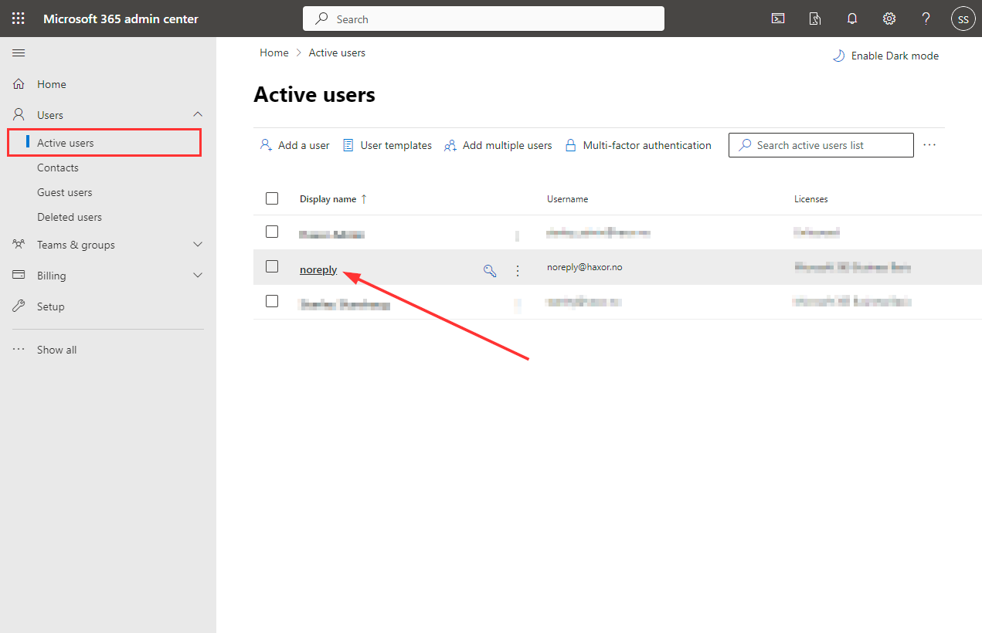This screenshot has height=633, width=982.
Task: Collapse the Users section chevron
Action: click(198, 115)
